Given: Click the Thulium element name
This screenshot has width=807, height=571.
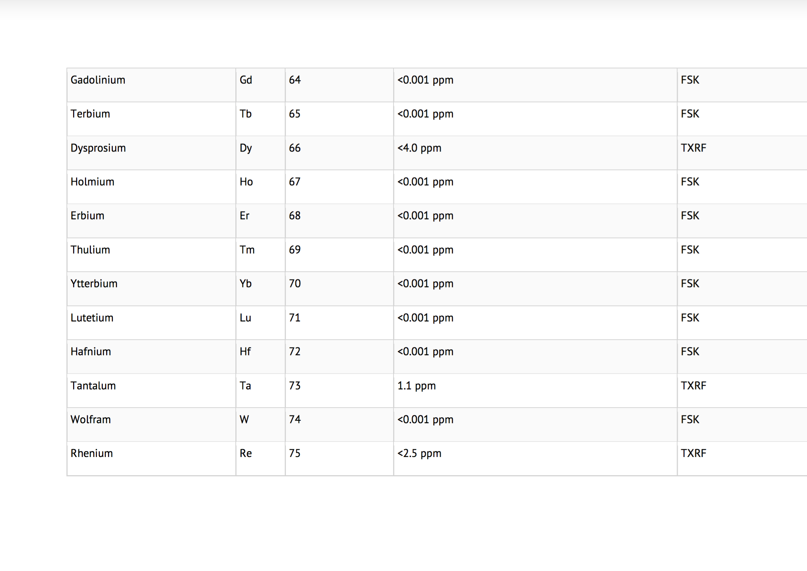Looking at the screenshot, I should tap(91, 250).
